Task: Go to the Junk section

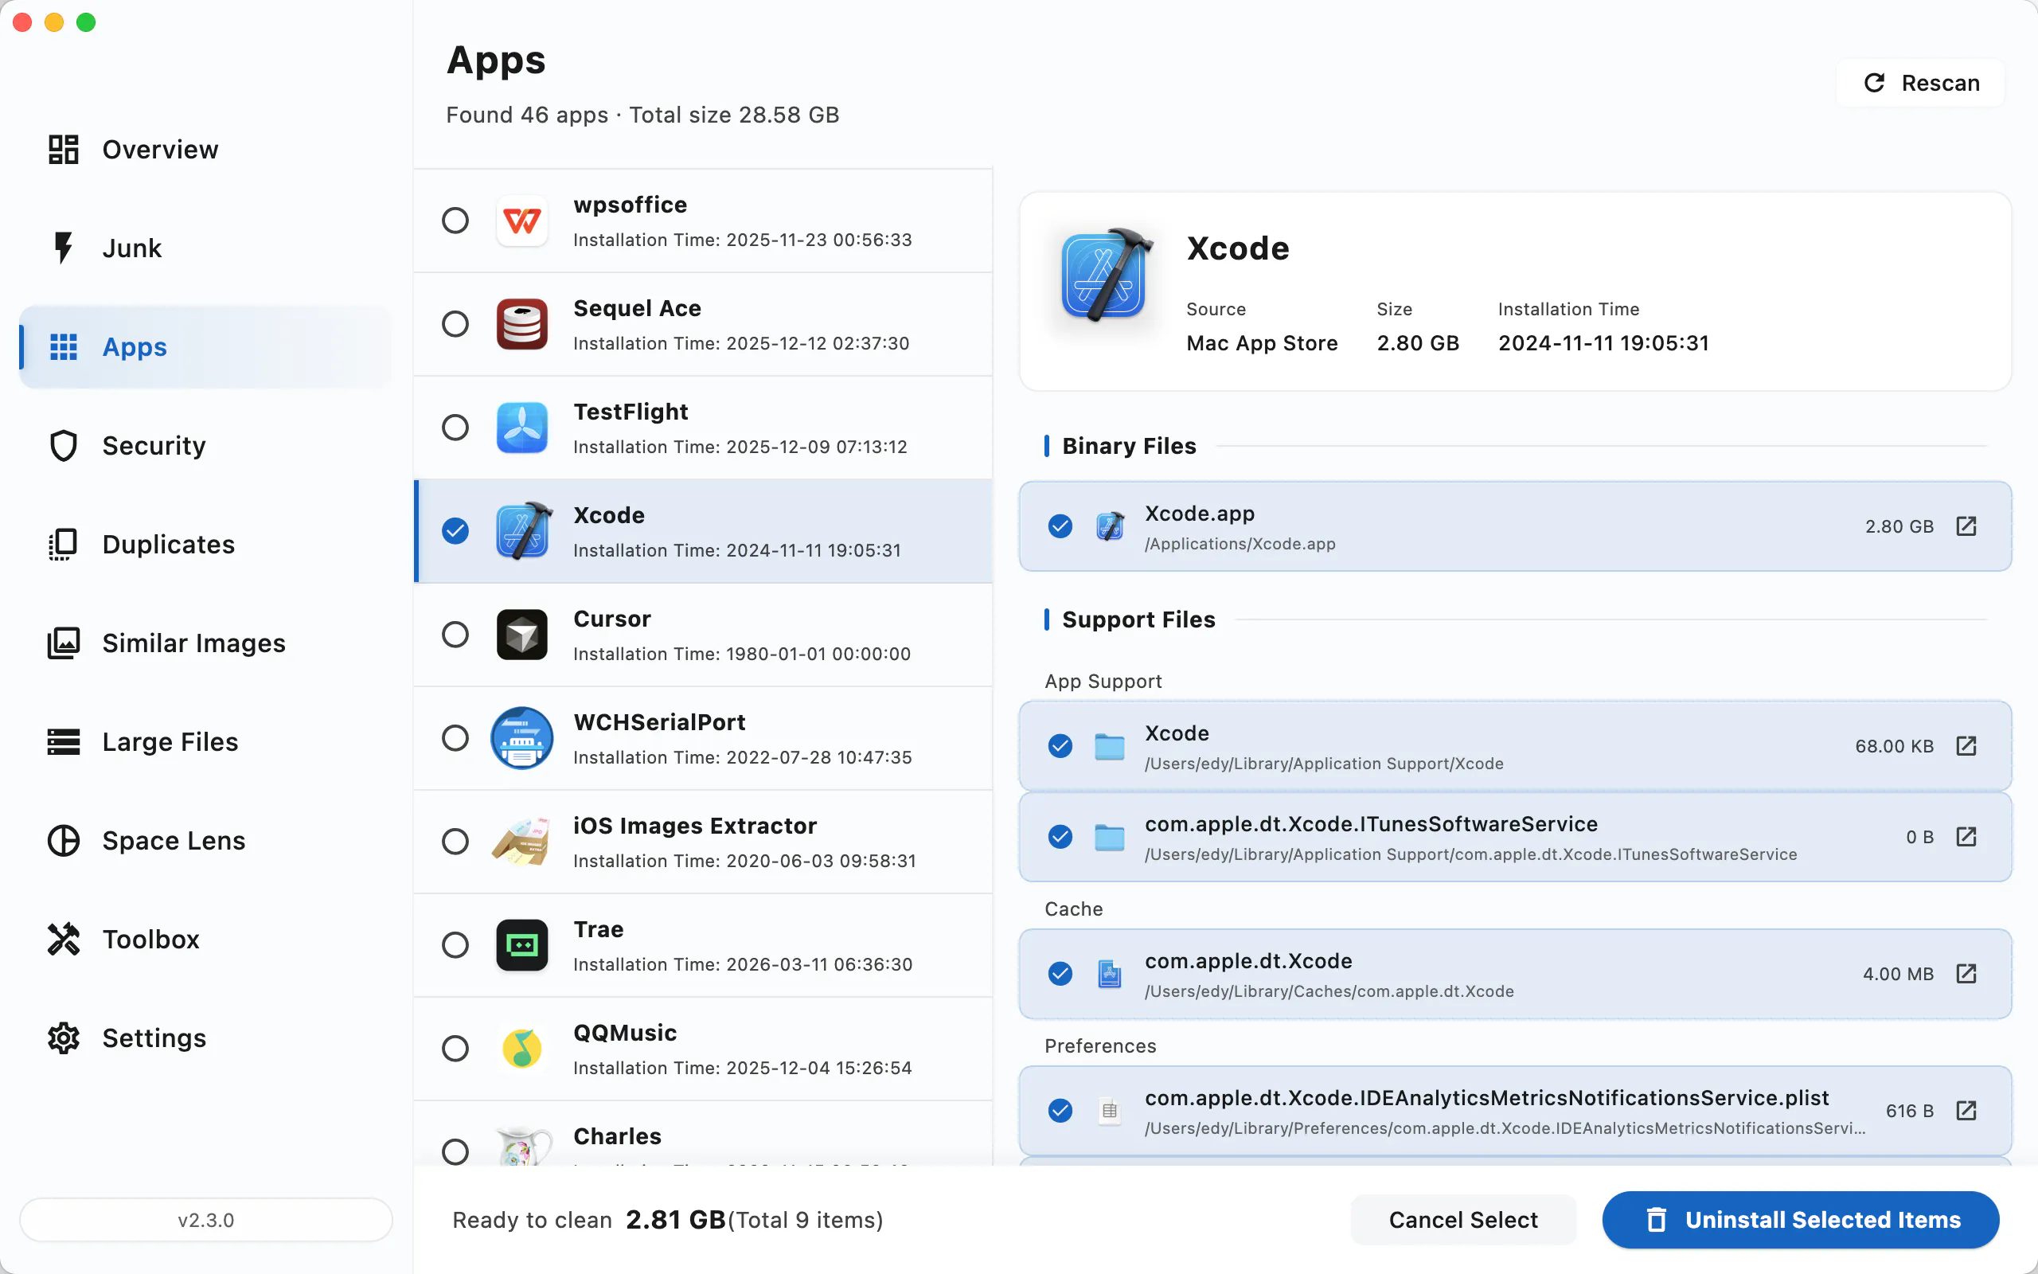Action: 205,248
